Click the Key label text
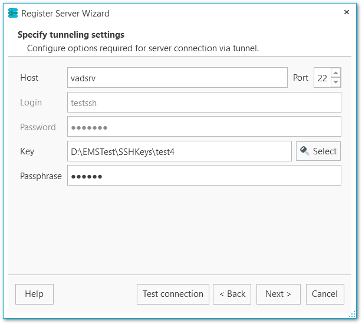 click(x=27, y=151)
